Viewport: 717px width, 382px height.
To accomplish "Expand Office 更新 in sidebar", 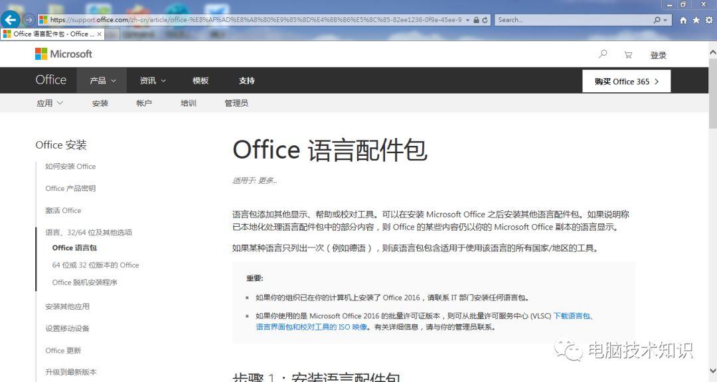I will tap(63, 350).
